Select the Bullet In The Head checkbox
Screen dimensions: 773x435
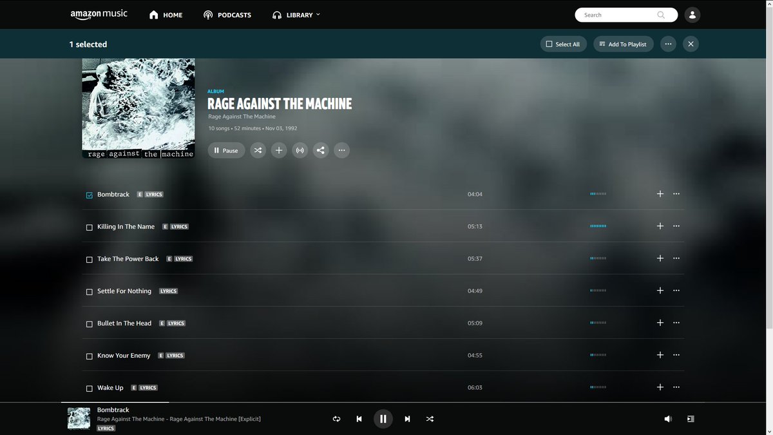(x=90, y=324)
